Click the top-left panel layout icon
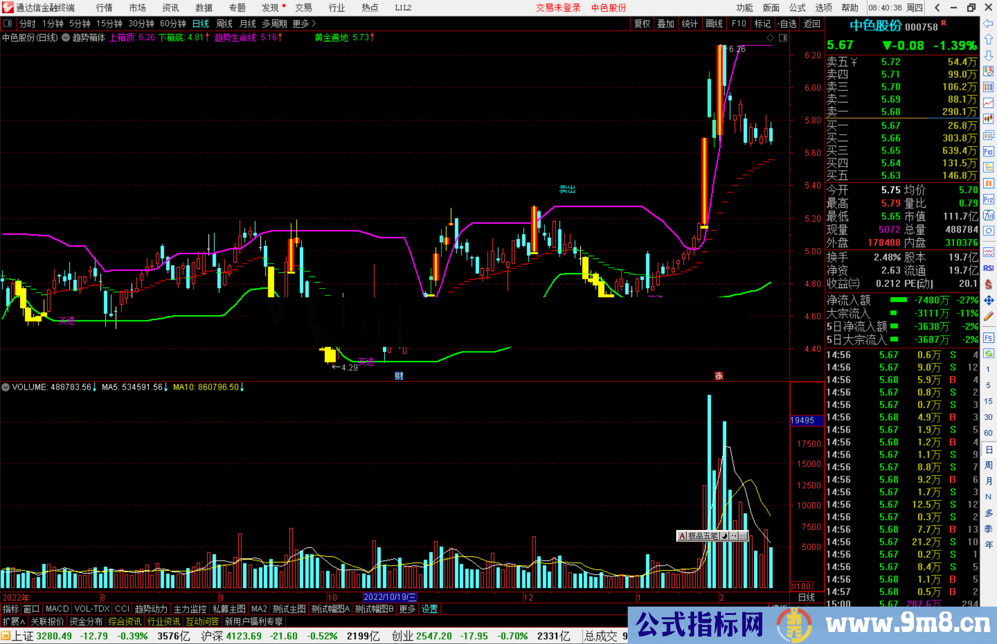The height and width of the screenshot is (644, 997). (7, 24)
